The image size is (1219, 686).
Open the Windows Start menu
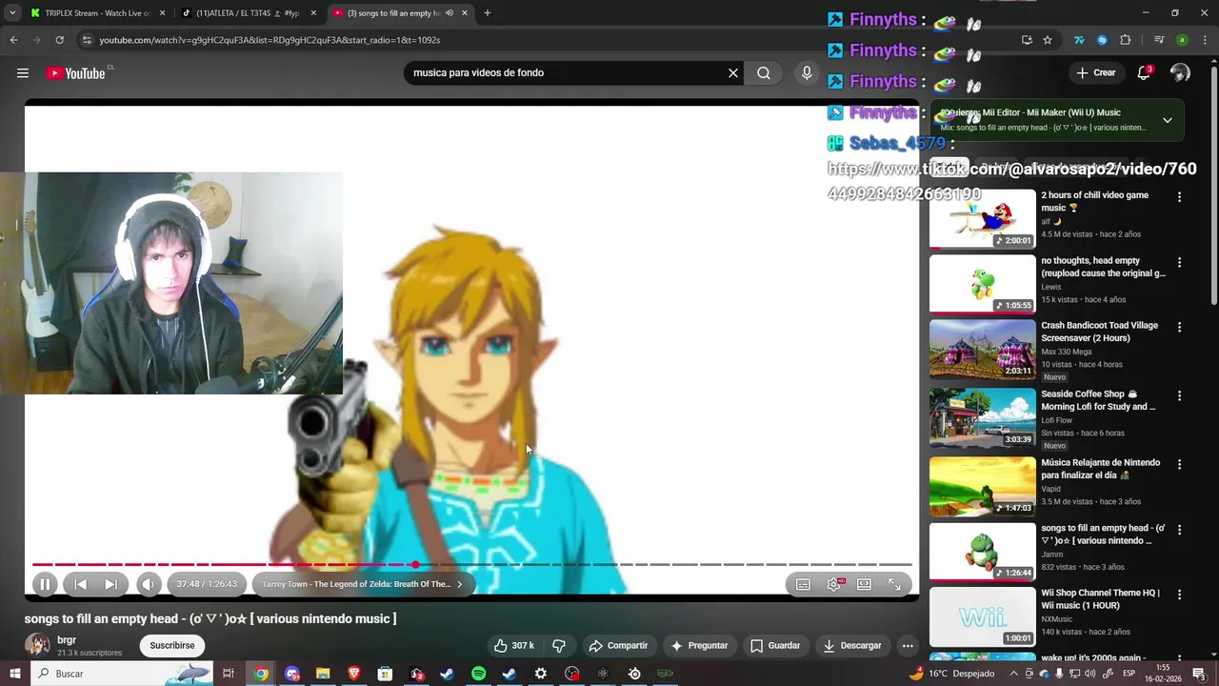(x=14, y=674)
